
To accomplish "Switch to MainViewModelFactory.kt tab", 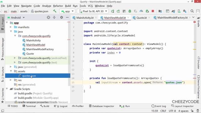I will (x=172, y=18).
